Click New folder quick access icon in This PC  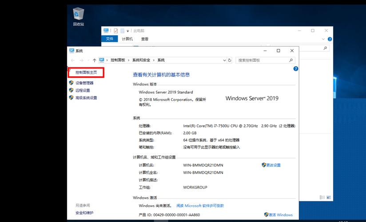click(x=122, y=31)
